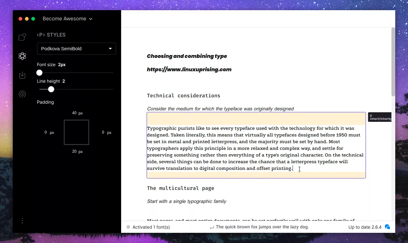Click the Up to date 2.6.4 label

coord(365,227)
